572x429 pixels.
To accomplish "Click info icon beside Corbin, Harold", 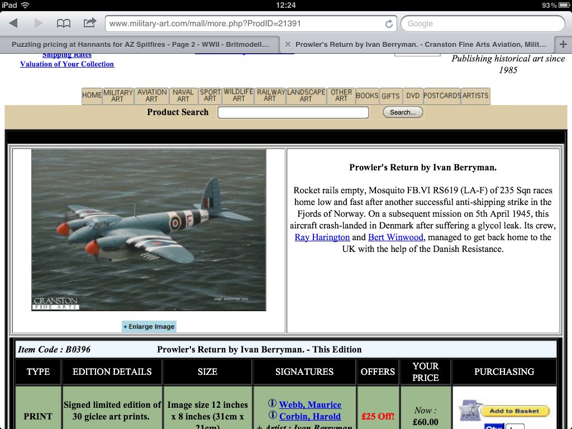I will tap(273, 416).
